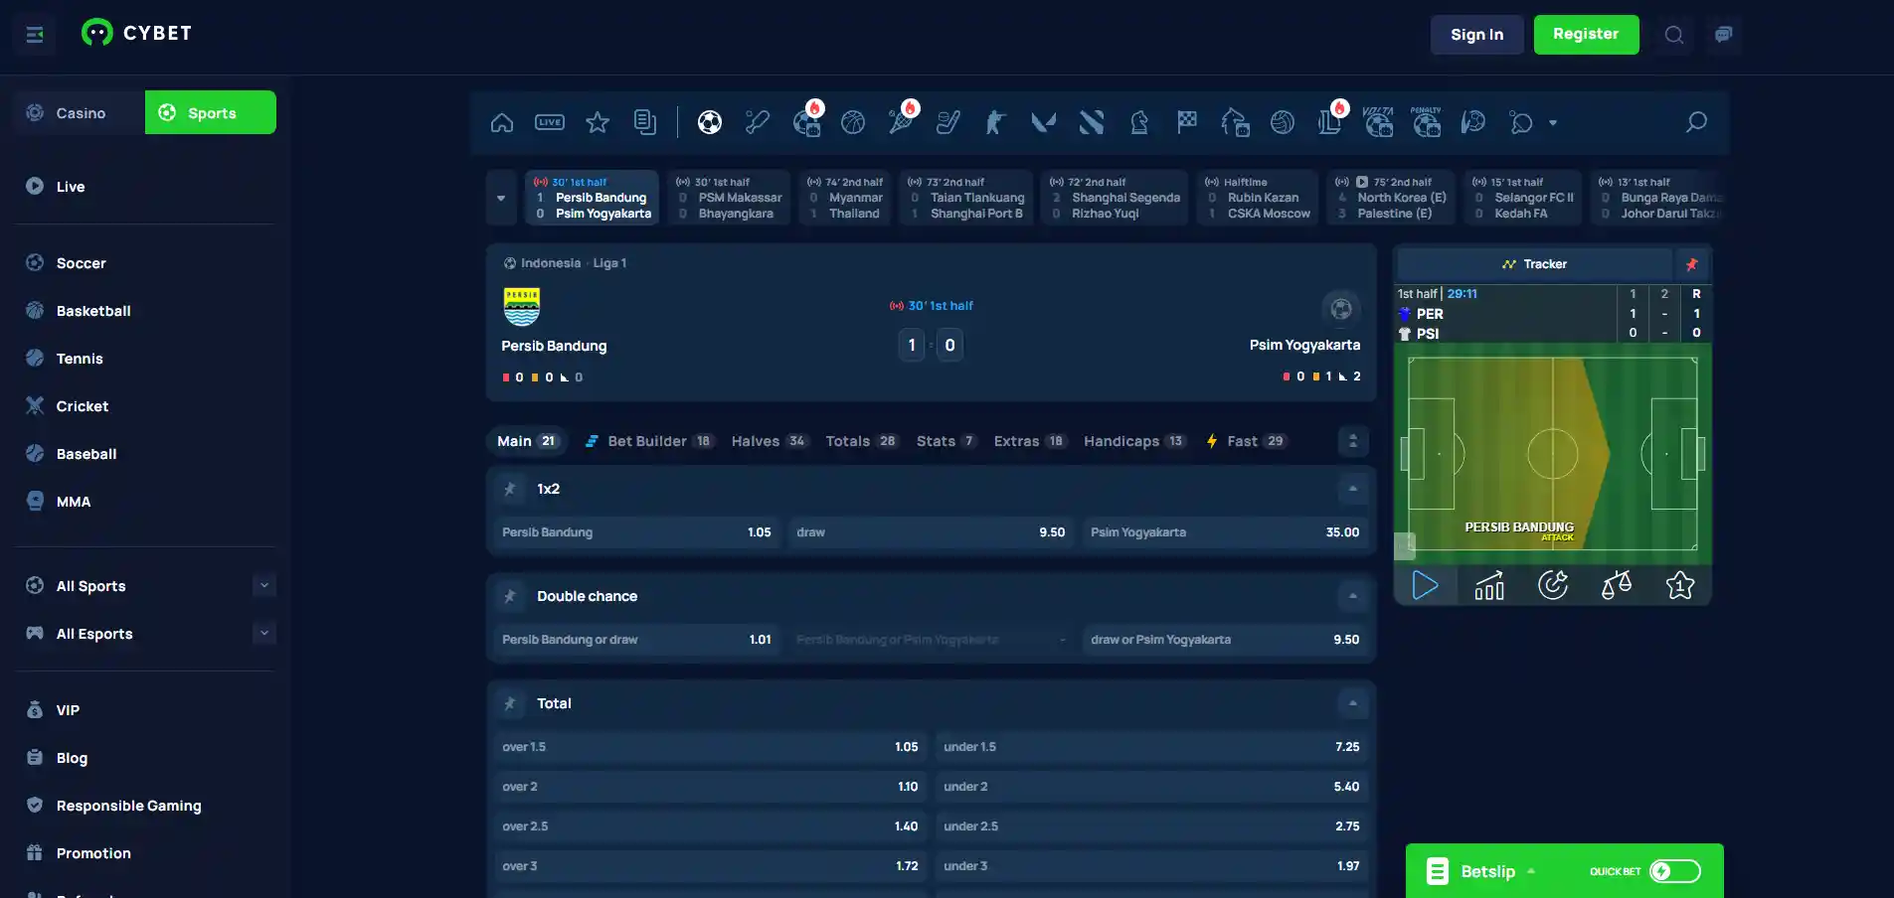Viewport: 1894px width, 898px height.
Task: Click the home icon in sports toolbar
Action: point(502,122)
